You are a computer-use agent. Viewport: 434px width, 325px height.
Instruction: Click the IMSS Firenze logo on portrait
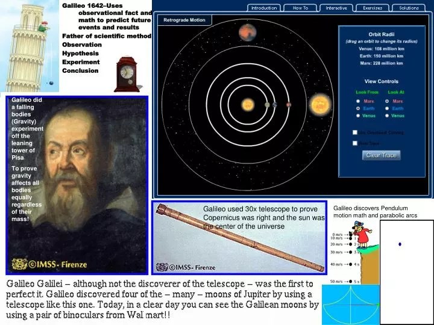click(49, 264)
